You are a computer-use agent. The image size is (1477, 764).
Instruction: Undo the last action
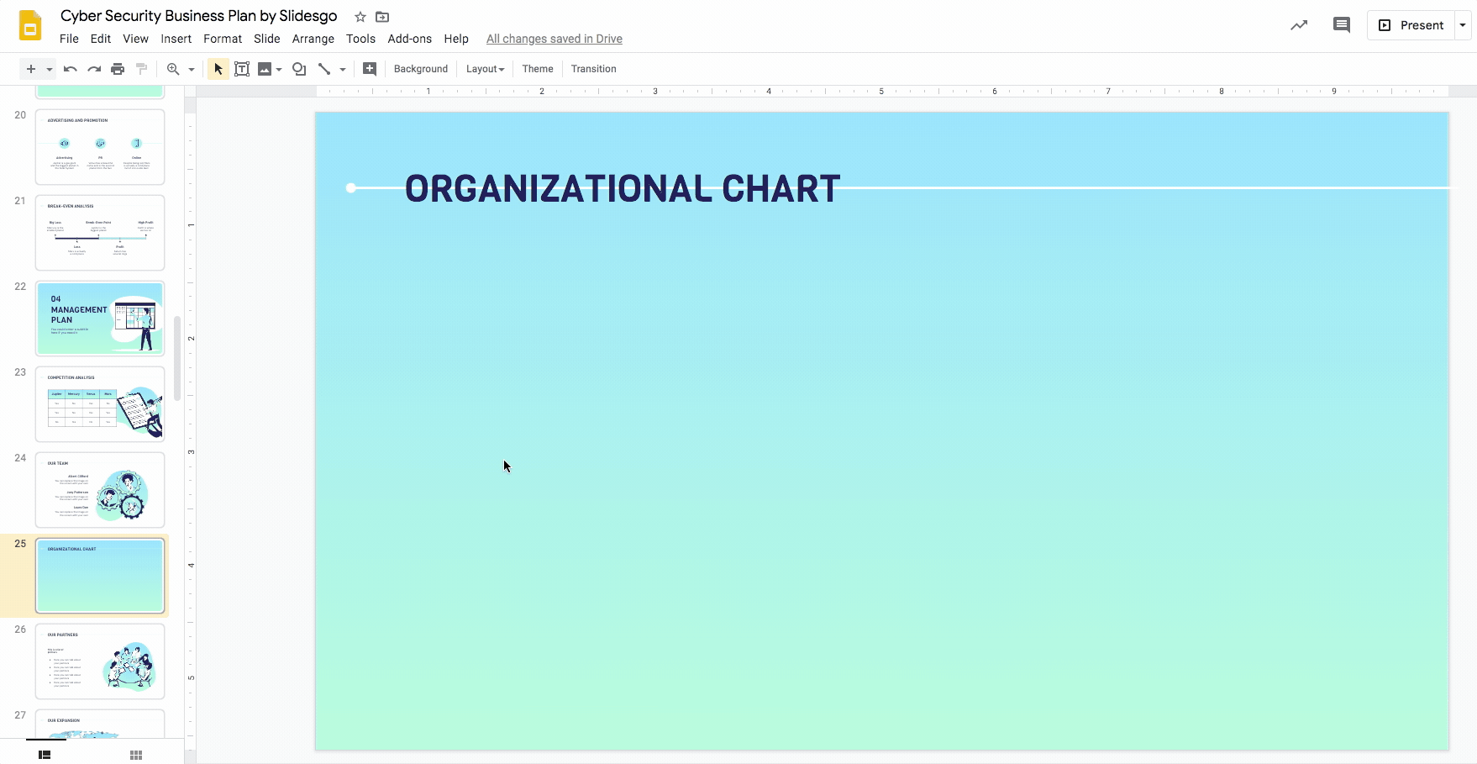(x=70, y=68)
